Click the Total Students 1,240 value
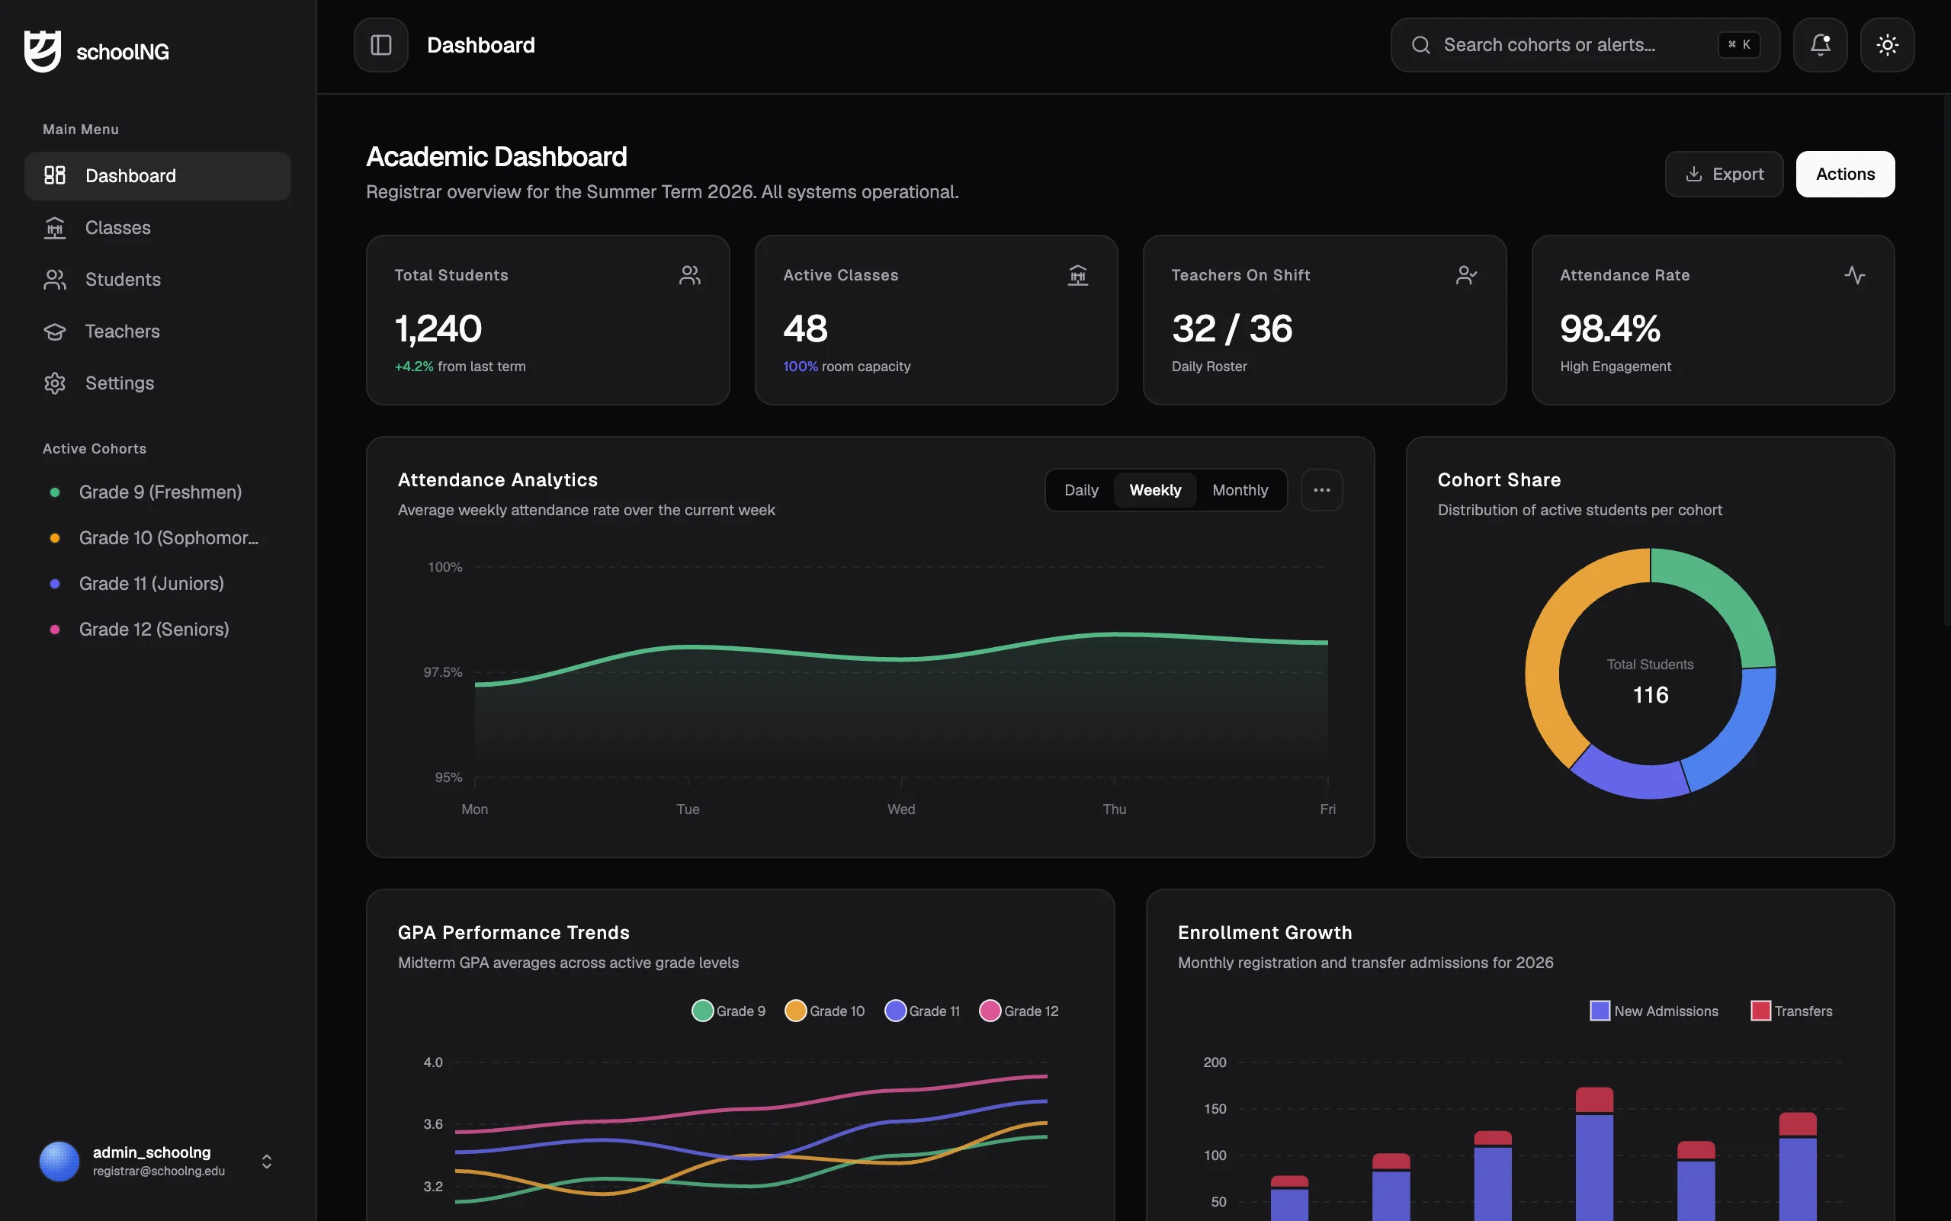The height and width of the screenshot is (1221, 1951). tap(438, 328)
